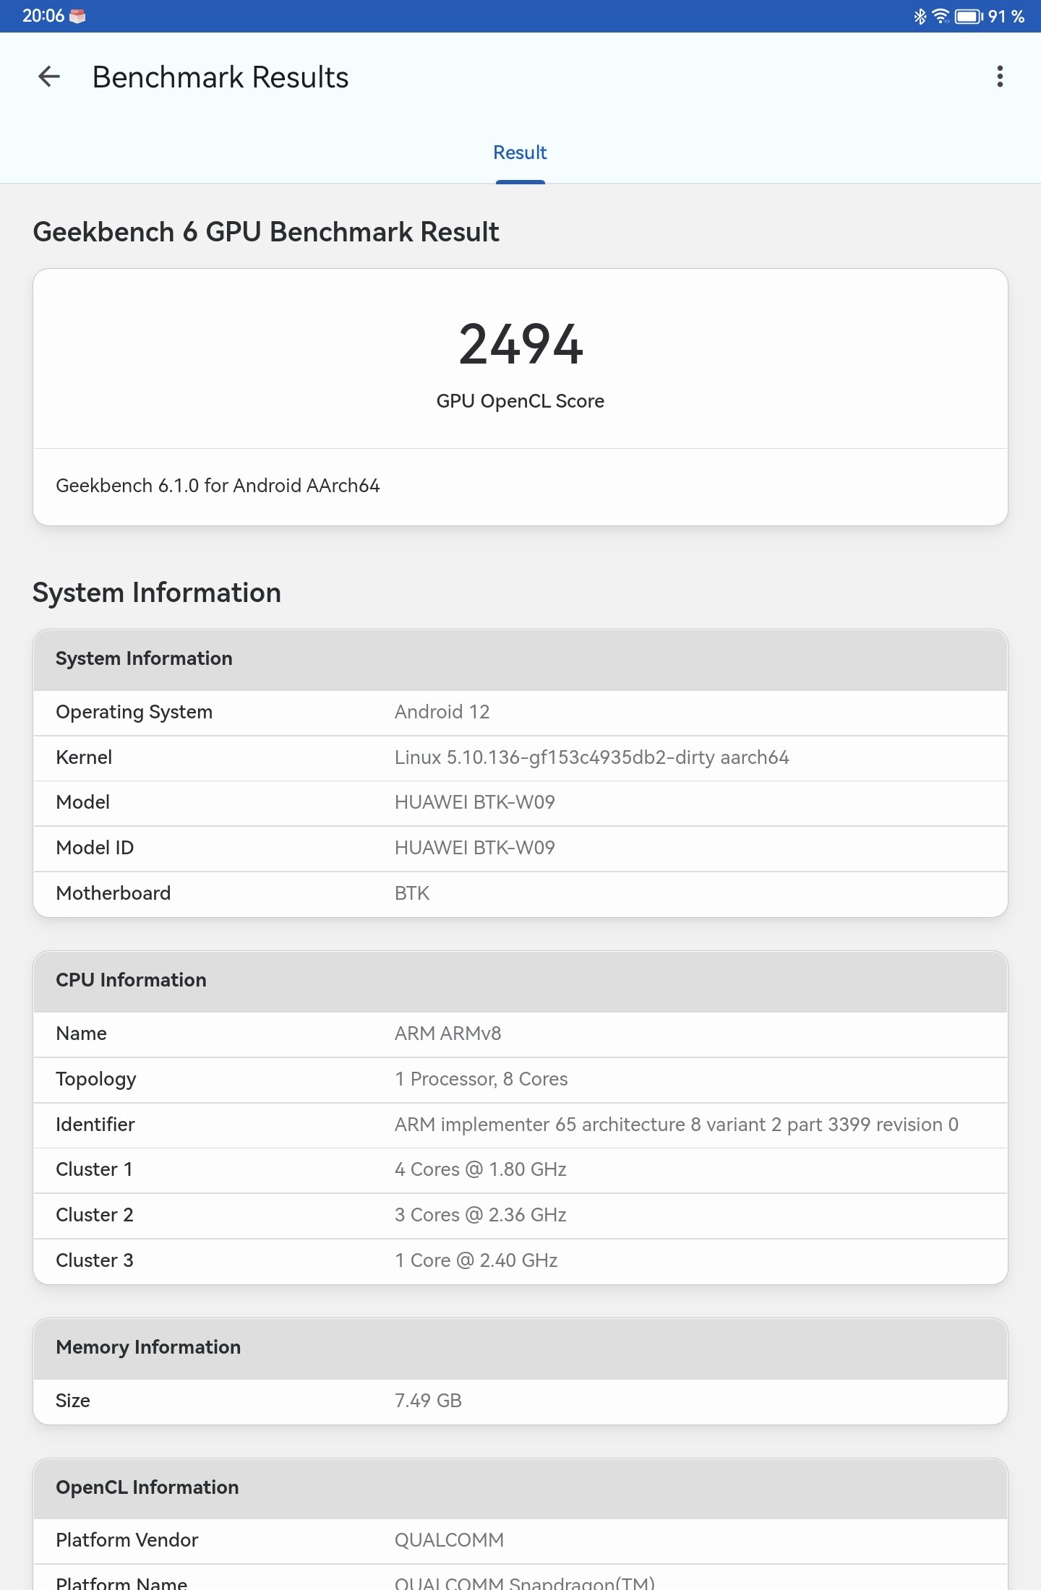
Task: Tap the Platform Vendor QUALCOMM row
Action: (x=520, y=1541)
